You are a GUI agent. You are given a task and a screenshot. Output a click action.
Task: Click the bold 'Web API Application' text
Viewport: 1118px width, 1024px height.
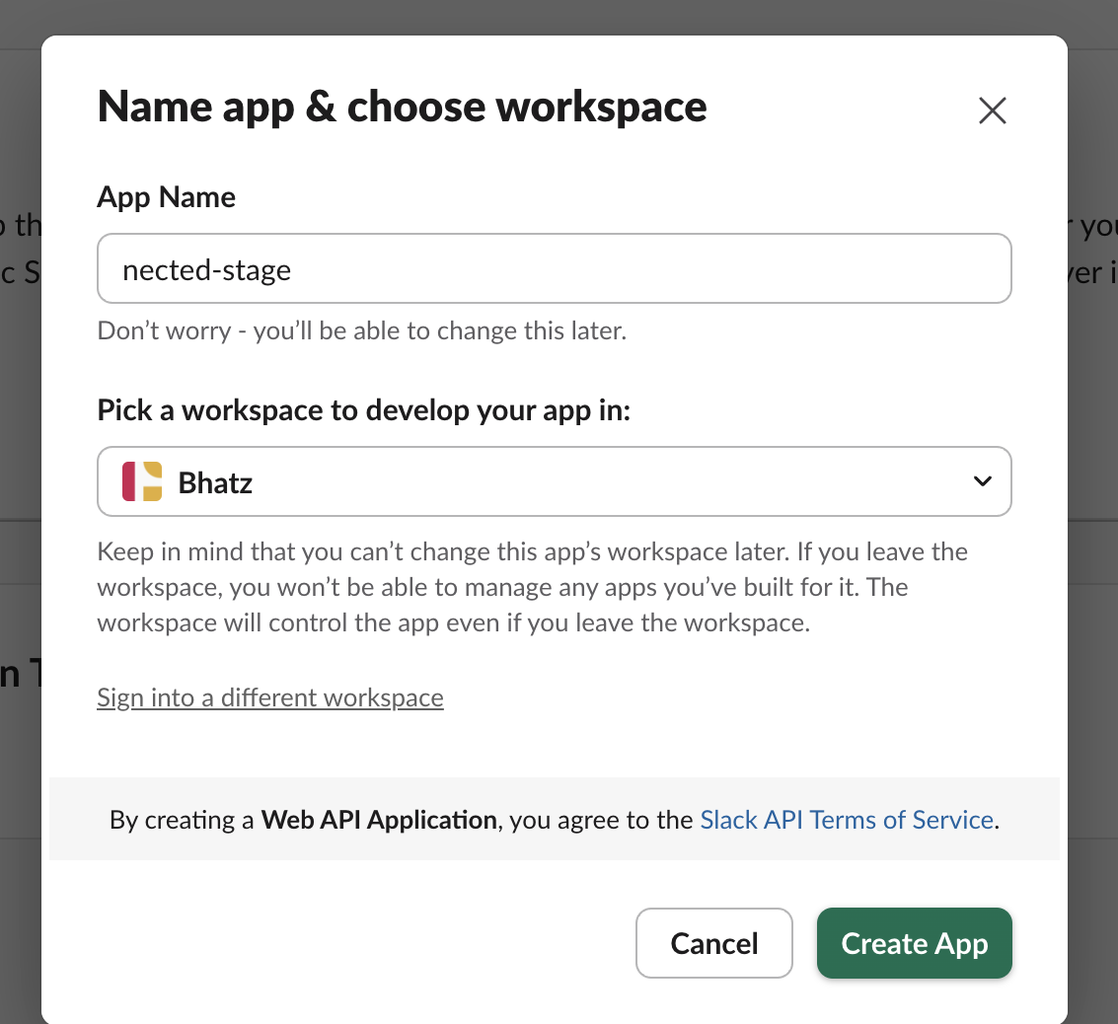(378, 820)
